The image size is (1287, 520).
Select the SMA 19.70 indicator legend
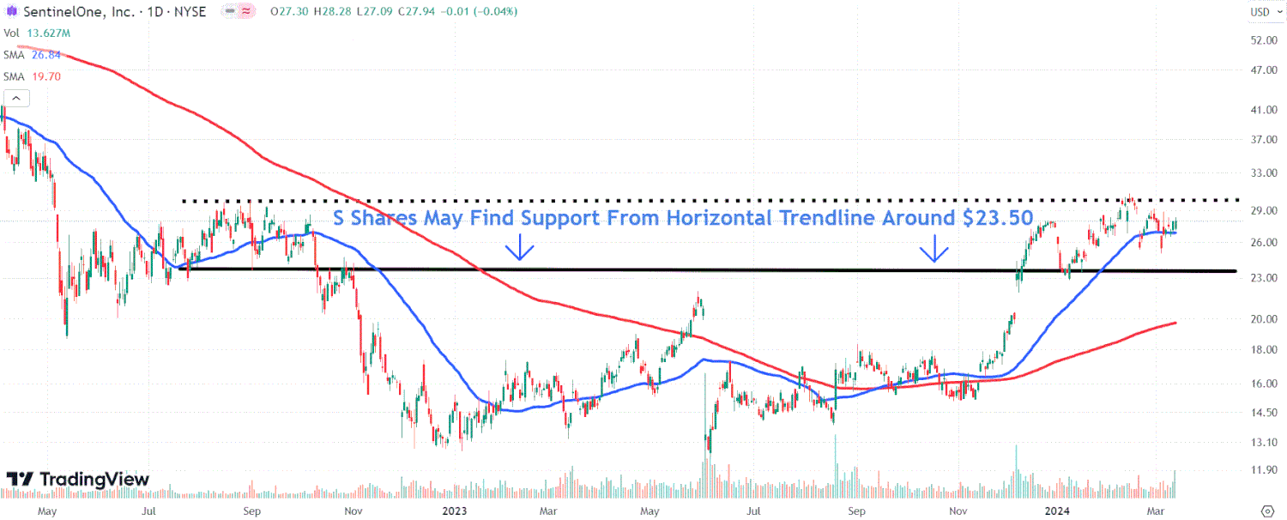pos(33,76)
